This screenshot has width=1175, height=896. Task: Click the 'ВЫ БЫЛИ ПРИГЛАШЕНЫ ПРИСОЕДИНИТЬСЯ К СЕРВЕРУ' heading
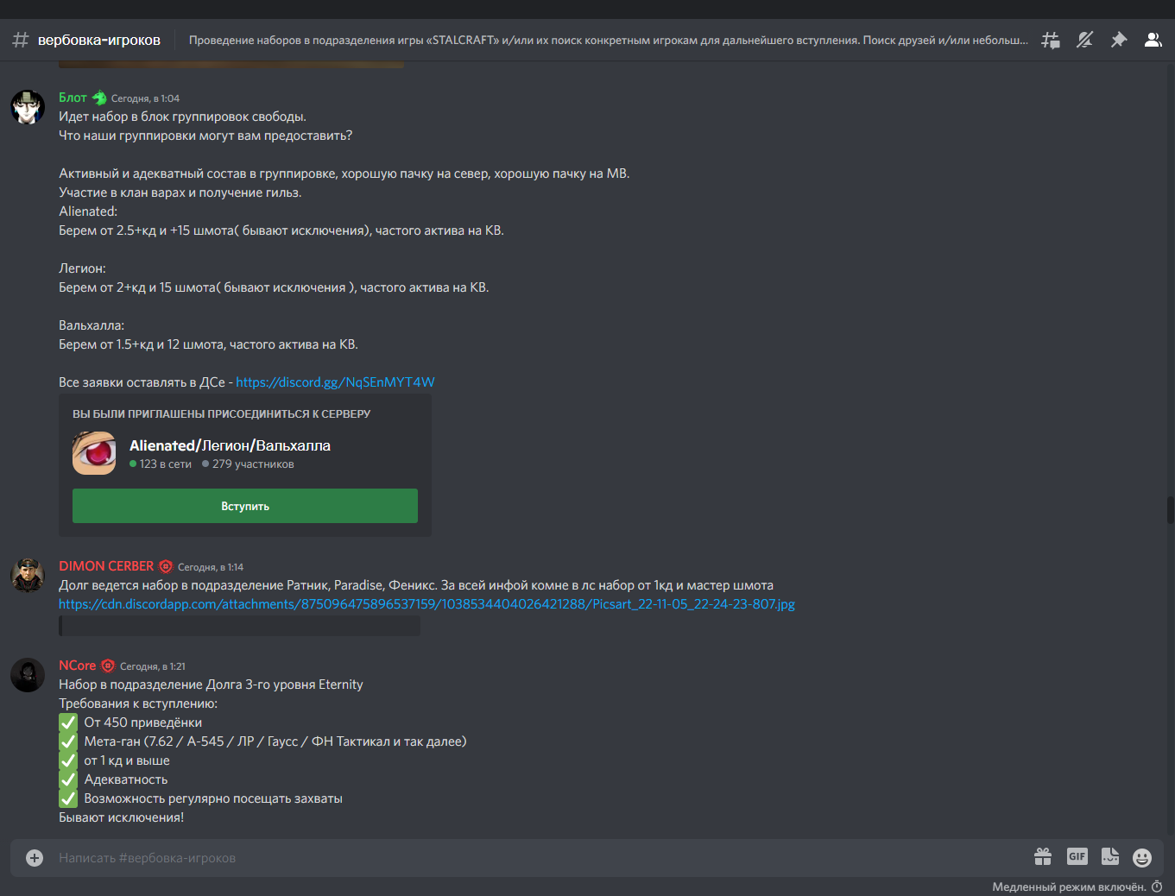[x=221, y=414]
